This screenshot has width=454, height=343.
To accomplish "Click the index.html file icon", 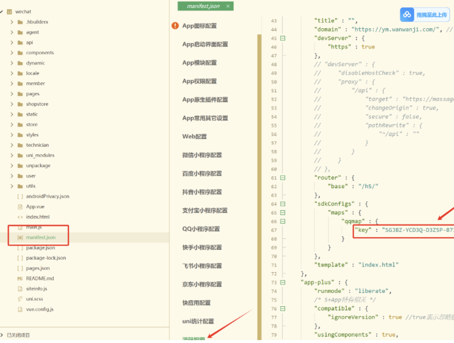I will click(x=20, y=217).
